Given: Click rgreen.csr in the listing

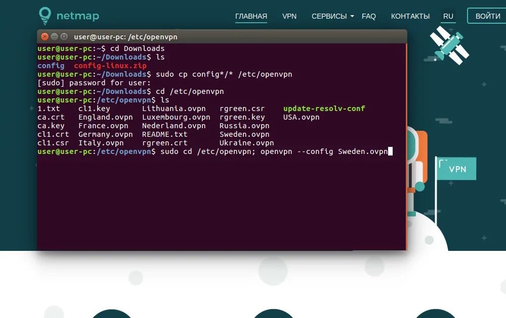Looking at the screenshot, I should tap(242, 109).
